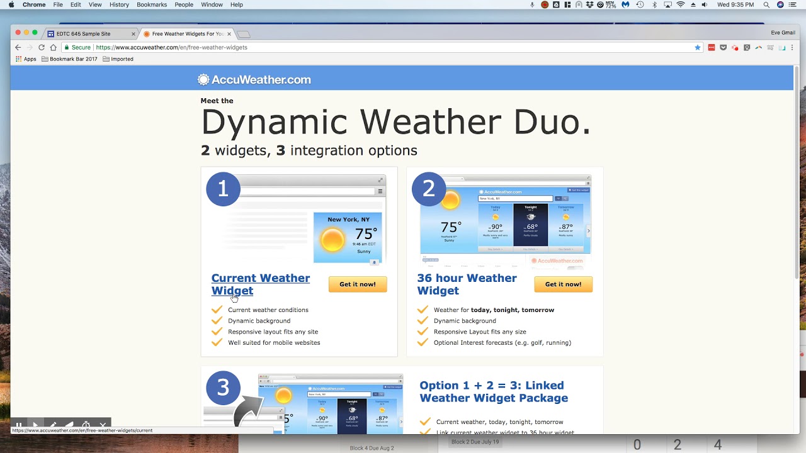
Task: Open the Chrome three-dot menu
Action: [x=792, y=47]
